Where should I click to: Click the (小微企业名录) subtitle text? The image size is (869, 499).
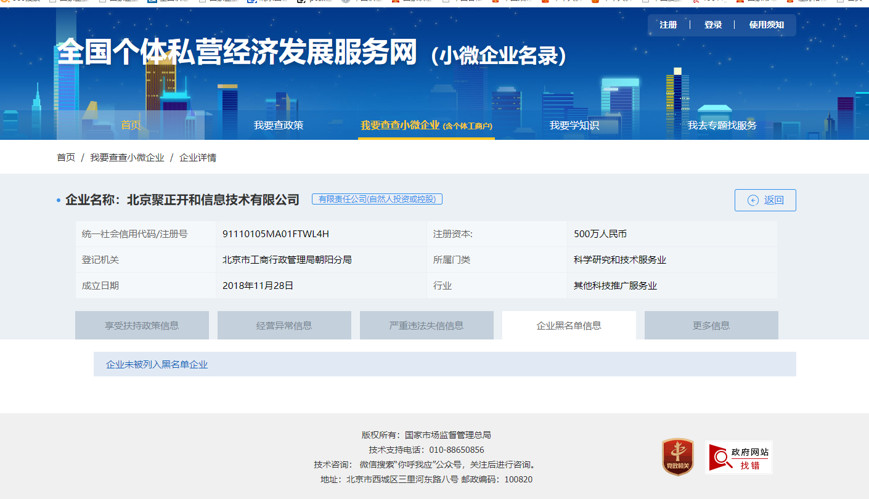point(499,55)
